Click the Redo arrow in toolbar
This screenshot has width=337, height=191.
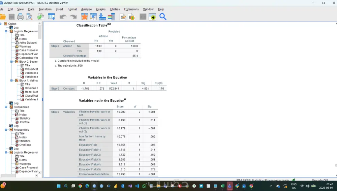(x=73, y=17)
